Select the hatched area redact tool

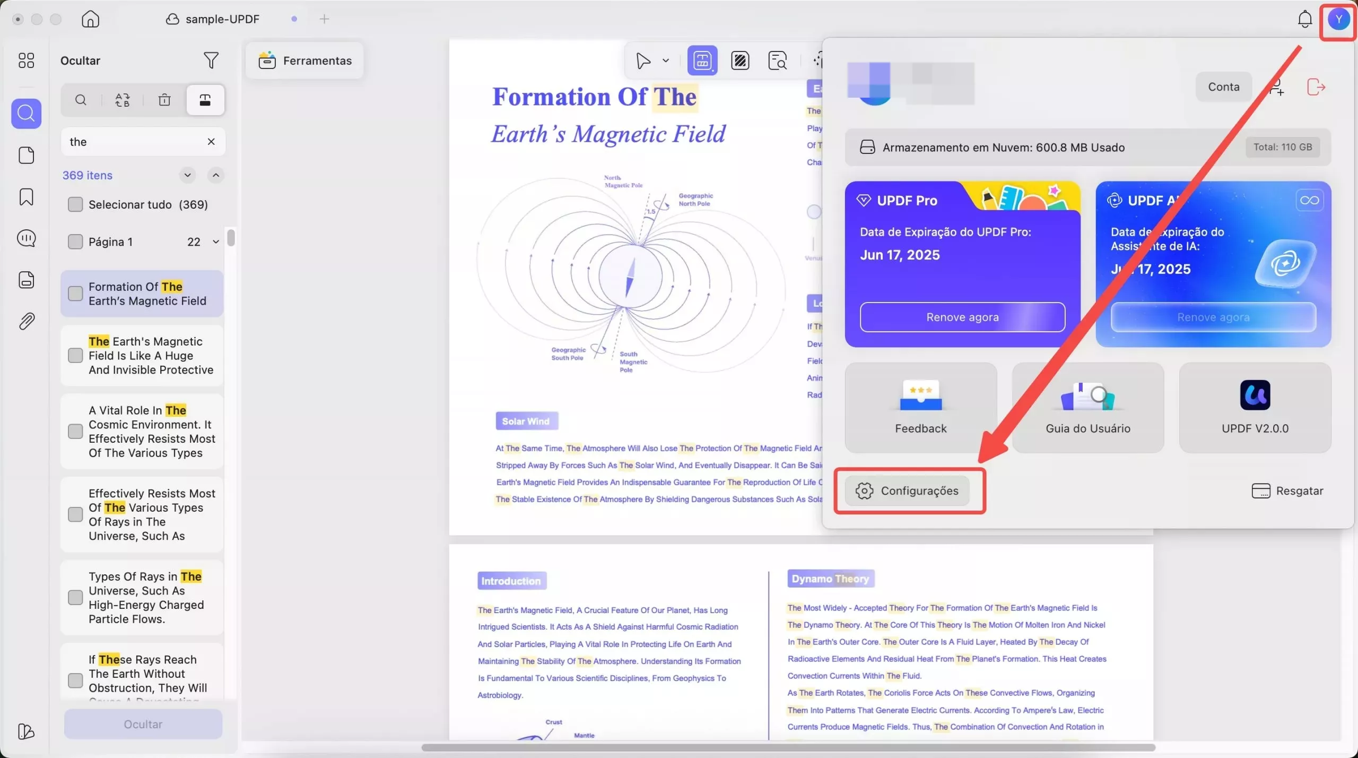click(x=739, y=61)
